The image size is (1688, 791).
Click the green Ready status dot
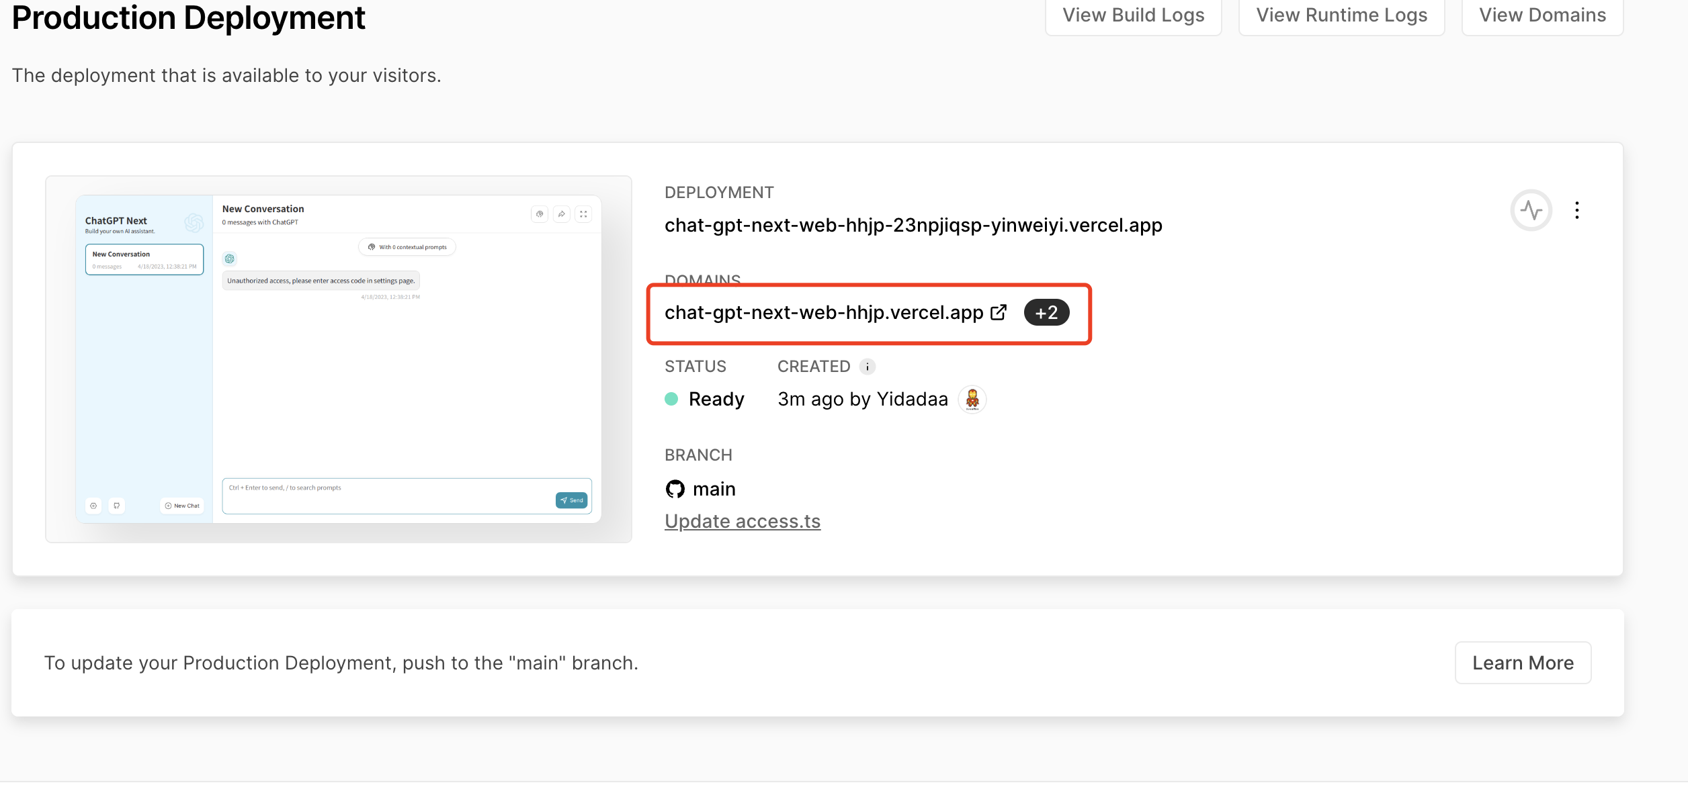pos(671,399)
